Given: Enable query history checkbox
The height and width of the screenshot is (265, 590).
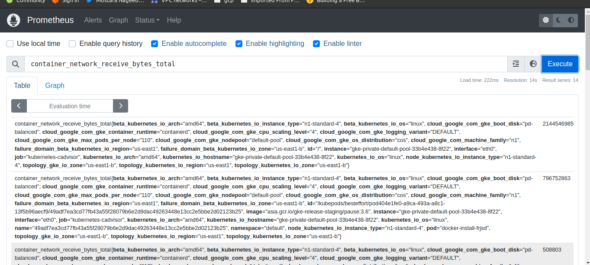Looking at the screenshot, I should pos(72,44).
